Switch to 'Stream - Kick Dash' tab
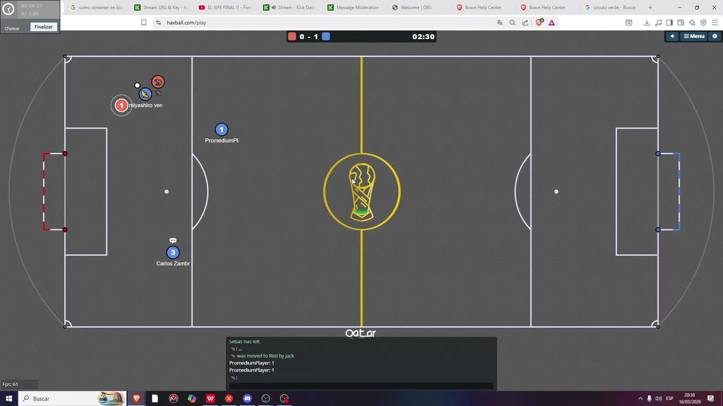Screen dimensions: 723x406 (290, 7)
